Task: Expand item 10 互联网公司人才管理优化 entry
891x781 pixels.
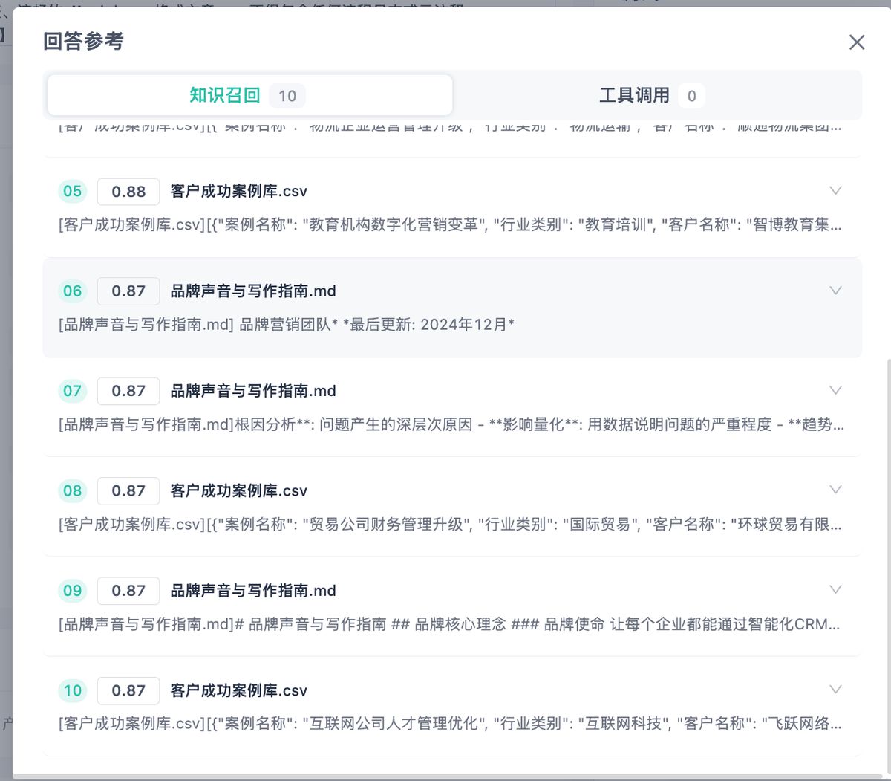Action: pyautogui.click(x=835, y=690)
